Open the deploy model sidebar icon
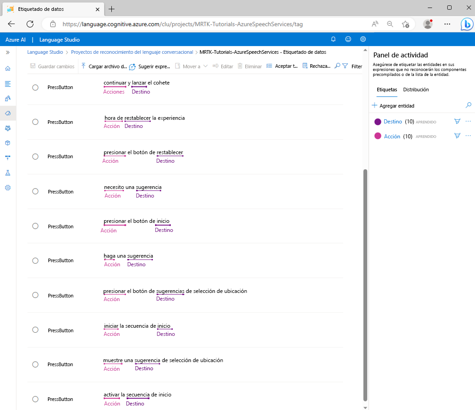 [8, 158]
